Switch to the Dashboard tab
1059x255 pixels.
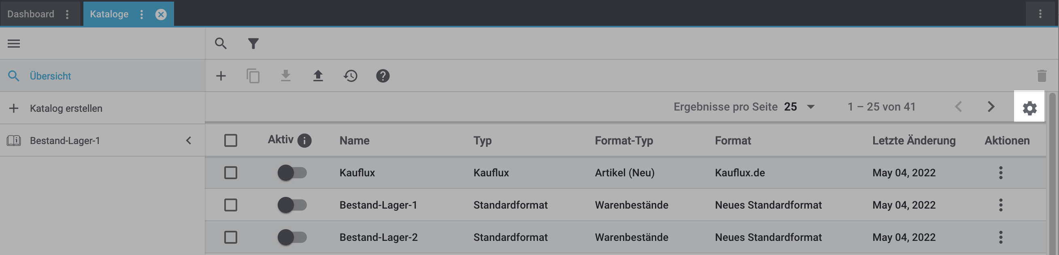[x=31, y=14]
